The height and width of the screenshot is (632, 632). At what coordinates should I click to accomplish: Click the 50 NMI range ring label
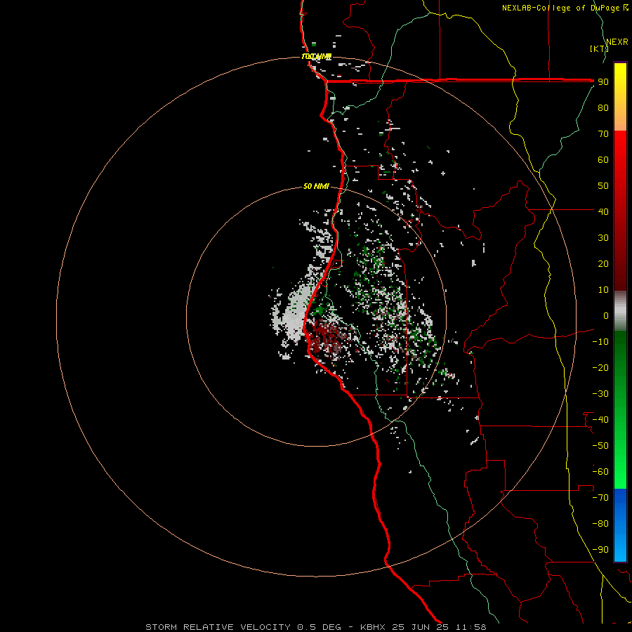(x=316, y=186)
